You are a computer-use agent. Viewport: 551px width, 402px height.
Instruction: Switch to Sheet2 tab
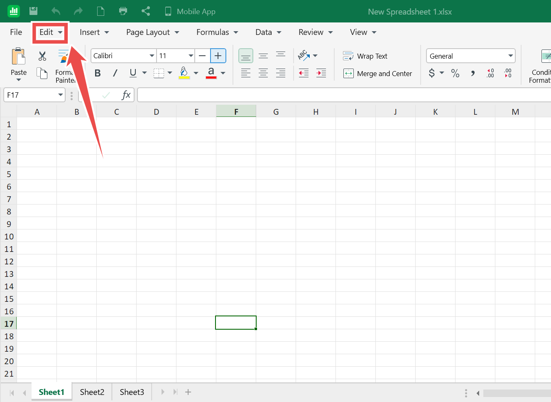click(92, 392)
